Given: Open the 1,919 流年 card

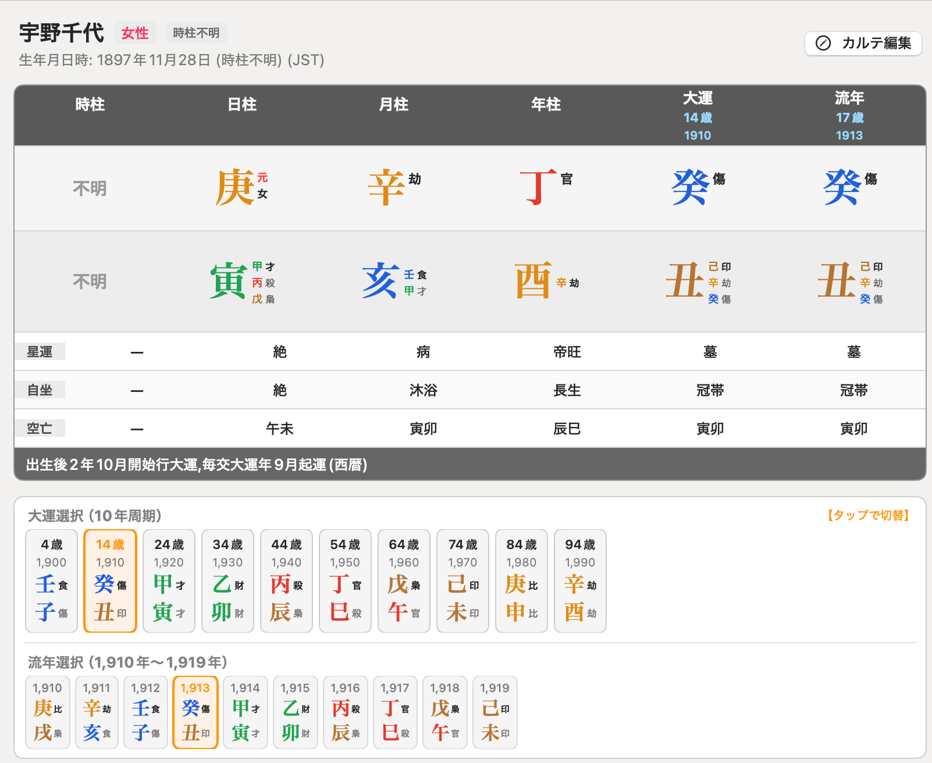Looking at the screenshot, I should click(495, 712).
